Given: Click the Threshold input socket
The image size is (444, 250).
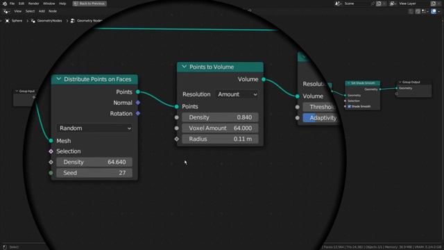Looking at the screenshot, I should (x=298, y=107).
